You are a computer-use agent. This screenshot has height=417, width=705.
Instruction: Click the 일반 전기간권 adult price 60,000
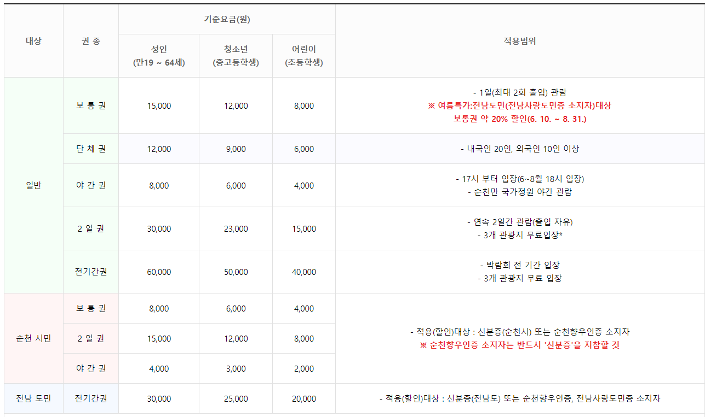point(159,272)
